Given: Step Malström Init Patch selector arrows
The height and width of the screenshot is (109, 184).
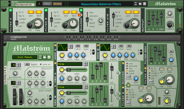Looking at the screenshot, I should point(40,57).
